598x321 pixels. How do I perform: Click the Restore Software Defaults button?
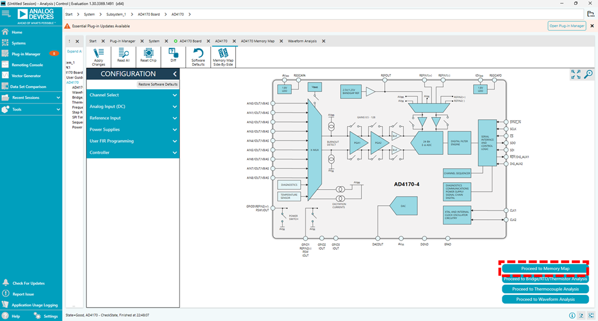tap(158, 84)
